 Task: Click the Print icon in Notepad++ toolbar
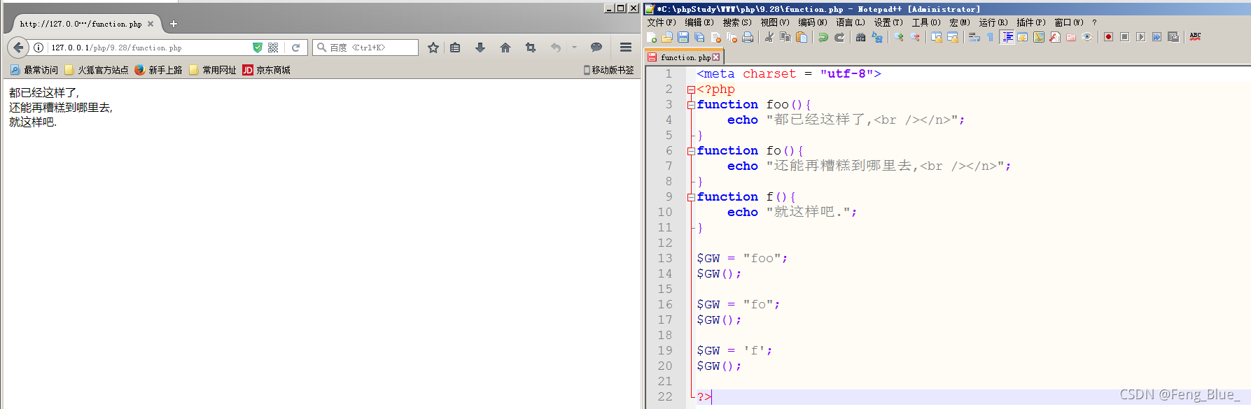coord(748,37)
